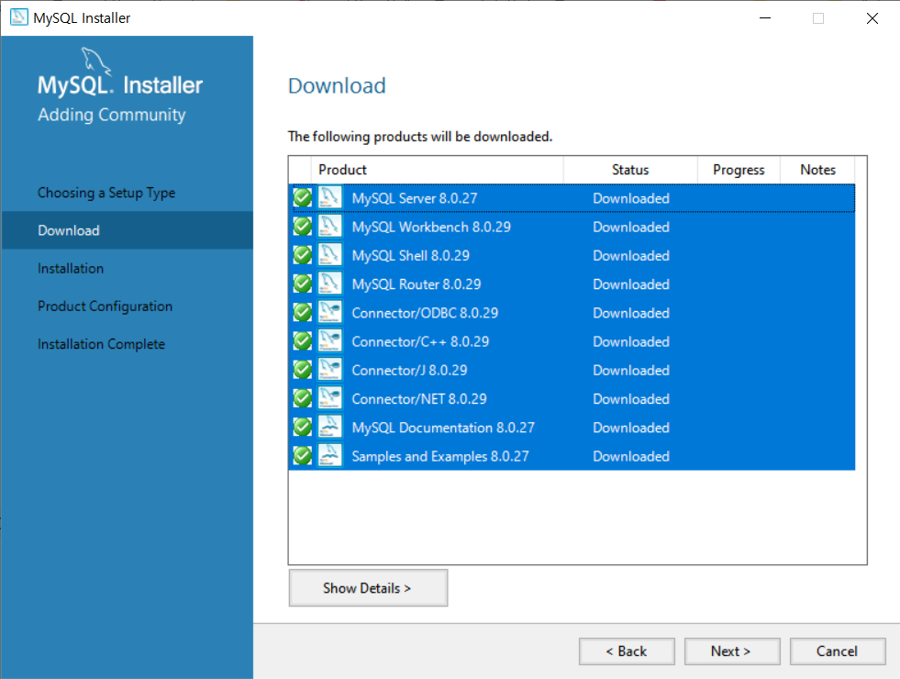Open the Product Configuration step
Viewport: 900px width, 679px height.
(105, 306)
